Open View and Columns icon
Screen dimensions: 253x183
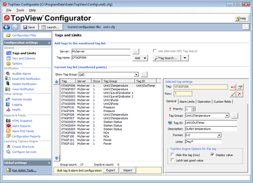click(x=8, y=58)
